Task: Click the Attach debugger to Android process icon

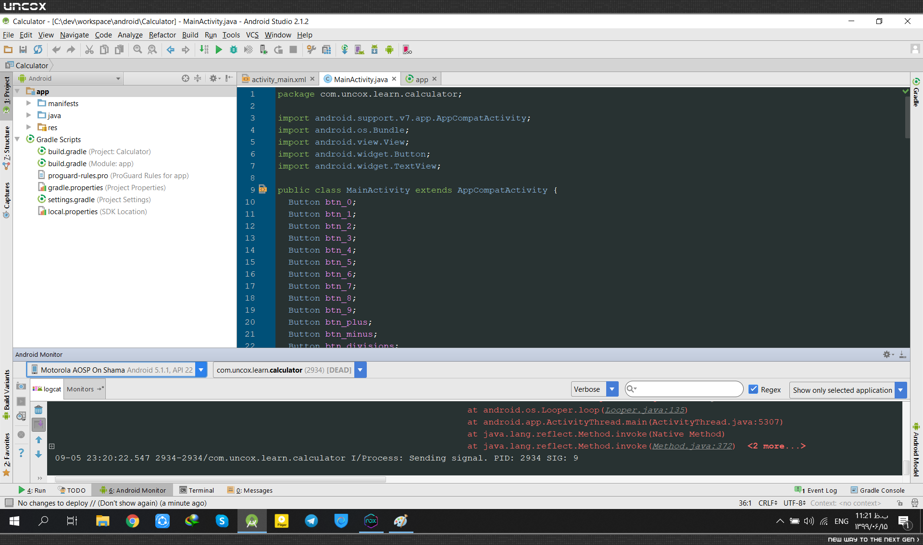Action: [263, 49]
